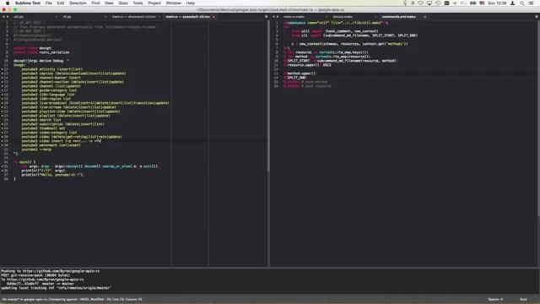Click 'extern crate rustc_serialize' line
Screen dimensions: 540x304
[41, 52]
